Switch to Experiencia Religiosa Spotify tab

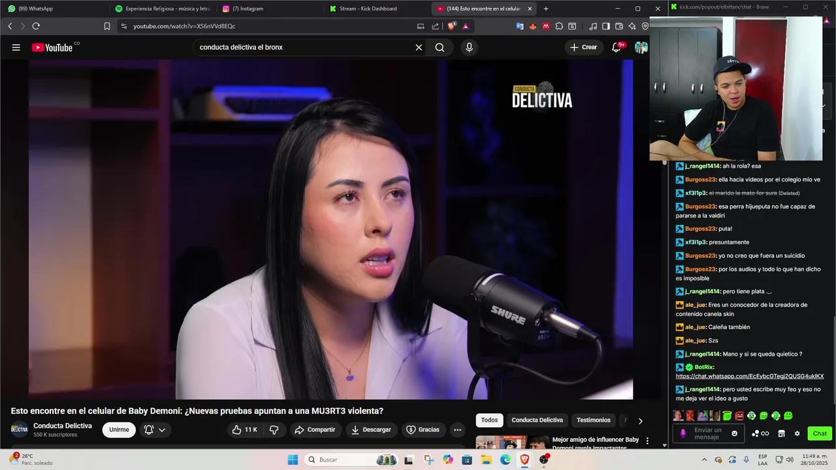tap(162, 8)
